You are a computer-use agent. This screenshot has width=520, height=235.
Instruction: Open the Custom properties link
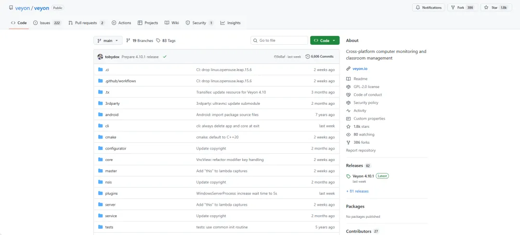point(369,119)
